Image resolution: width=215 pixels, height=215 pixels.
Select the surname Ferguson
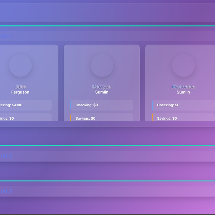coord(20,92)
